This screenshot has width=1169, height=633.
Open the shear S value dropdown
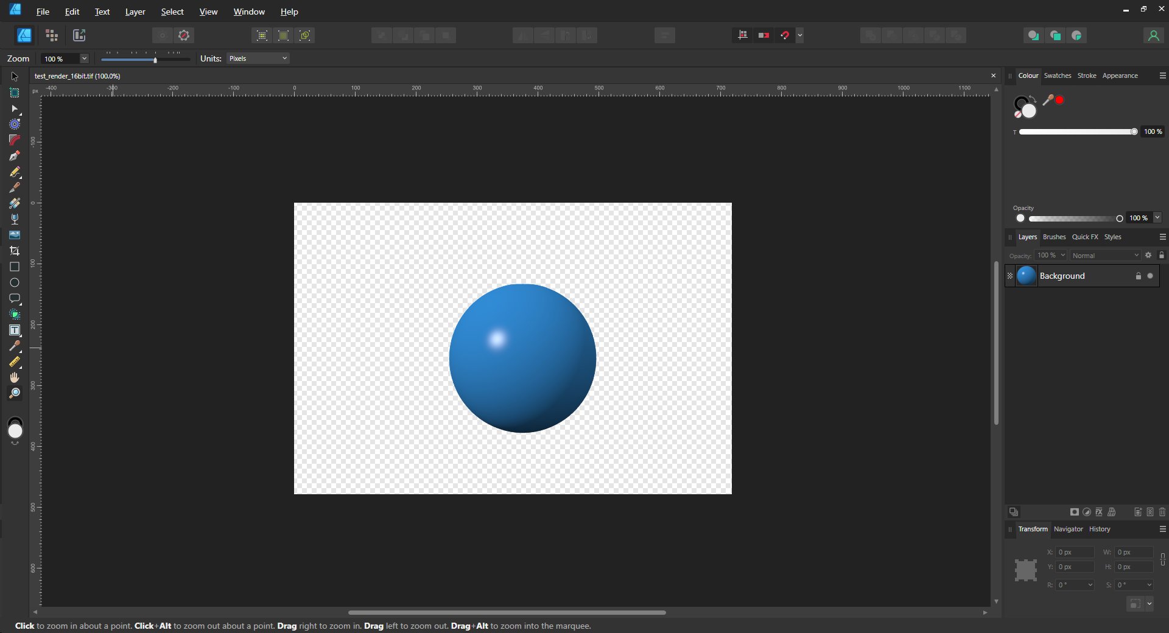pyautogui.click(x=1149, y=585)
